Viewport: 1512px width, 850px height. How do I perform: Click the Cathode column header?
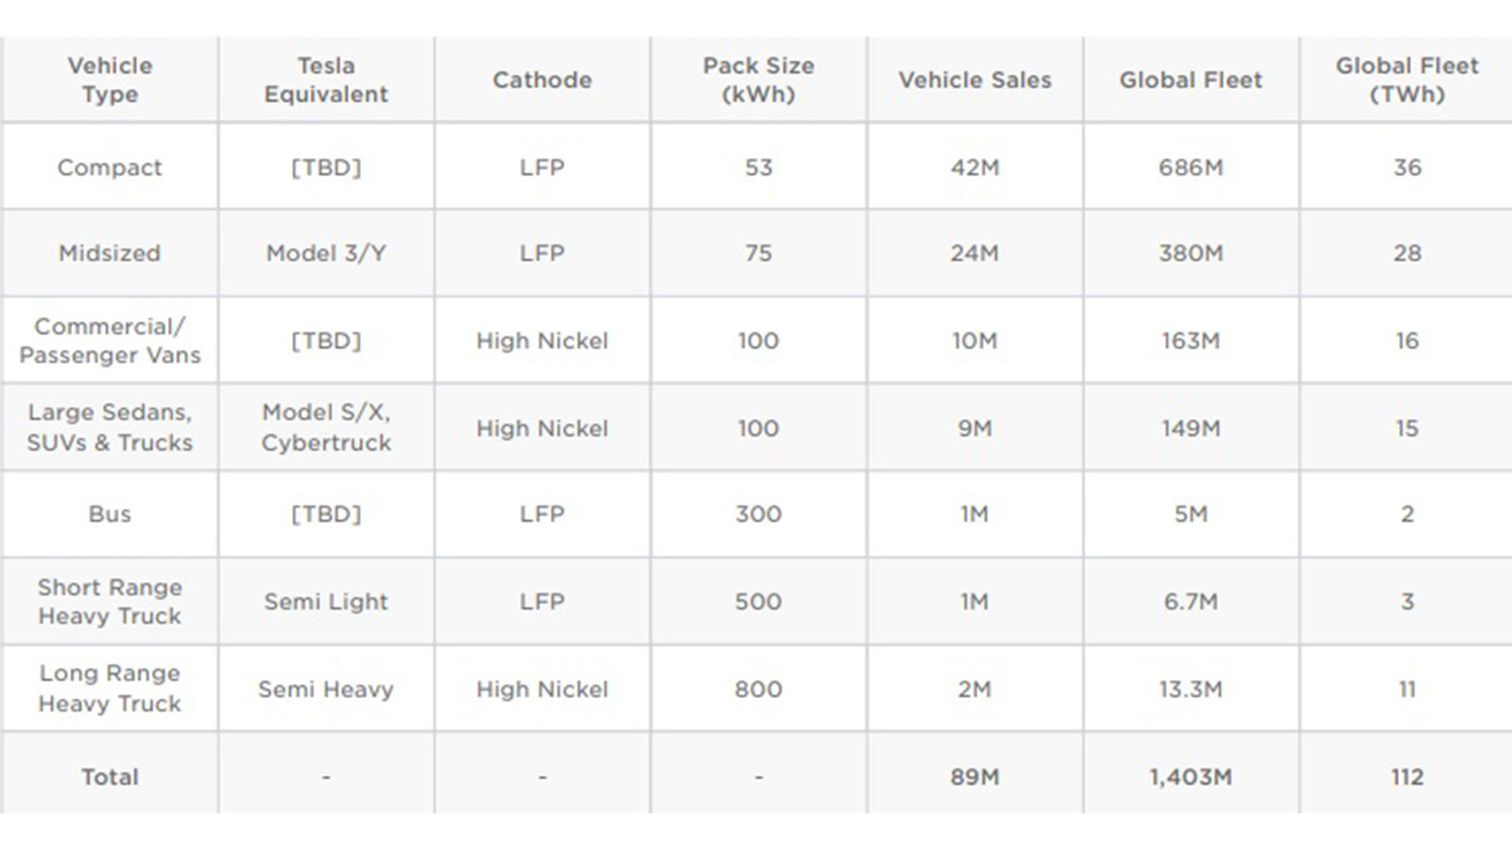click(x=542, y=80)
